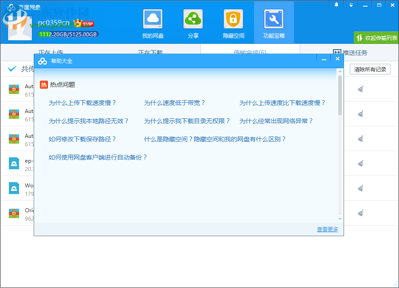
Task: Click broom clear icon for Wo row
Action: tap(360, 188)
